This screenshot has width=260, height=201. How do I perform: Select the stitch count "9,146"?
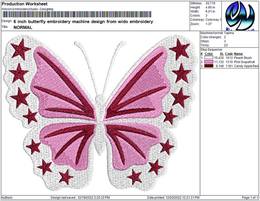[x=220, y=66]
